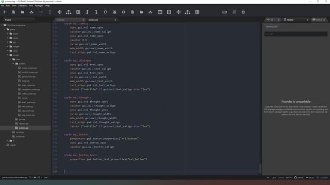Open settings with the rightmost gear icon
This screenshot has width=330, height=185.
[x=243, y=12]
